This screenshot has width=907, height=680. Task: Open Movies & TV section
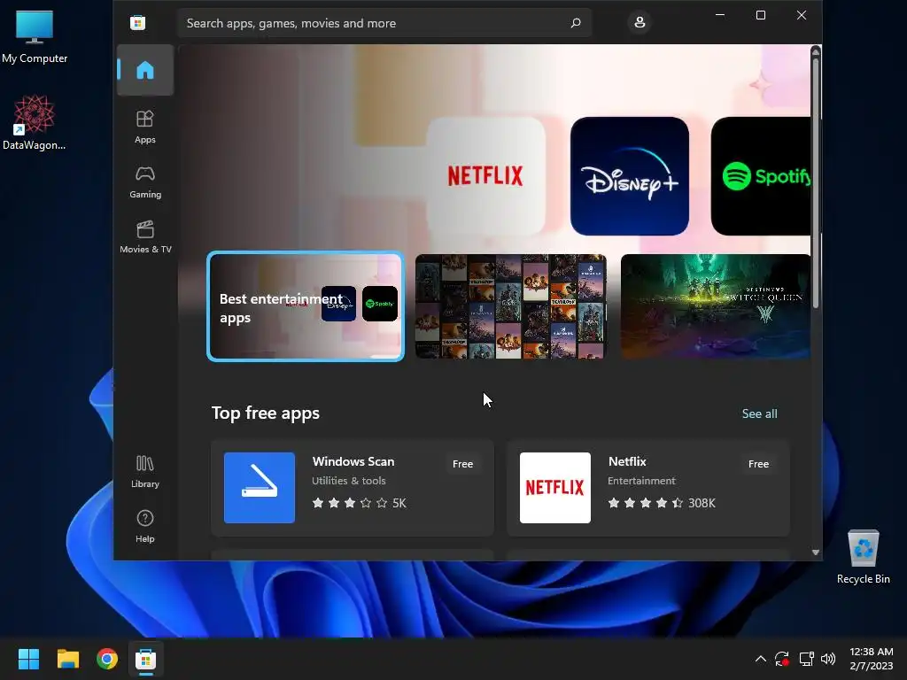[145, 237]
